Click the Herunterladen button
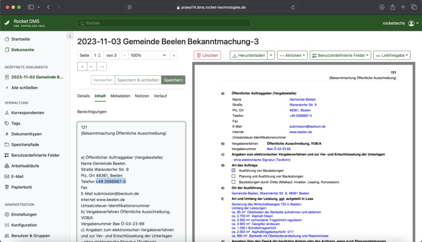Image resolution: width=422 pixels, height=242 pixels. click(x=249, y=55)
